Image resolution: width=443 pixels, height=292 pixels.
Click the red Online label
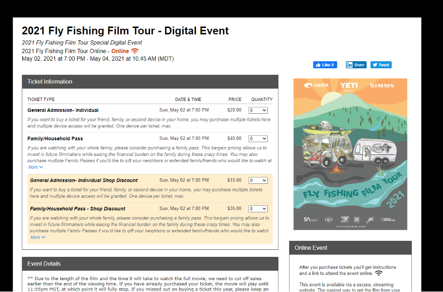click(120, 51)
